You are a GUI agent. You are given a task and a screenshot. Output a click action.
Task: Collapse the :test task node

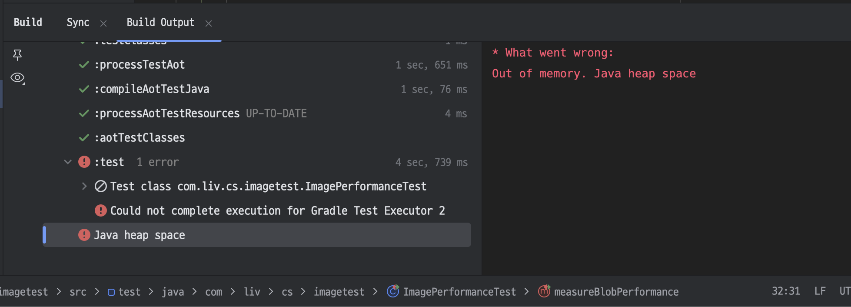coord(68,162)
